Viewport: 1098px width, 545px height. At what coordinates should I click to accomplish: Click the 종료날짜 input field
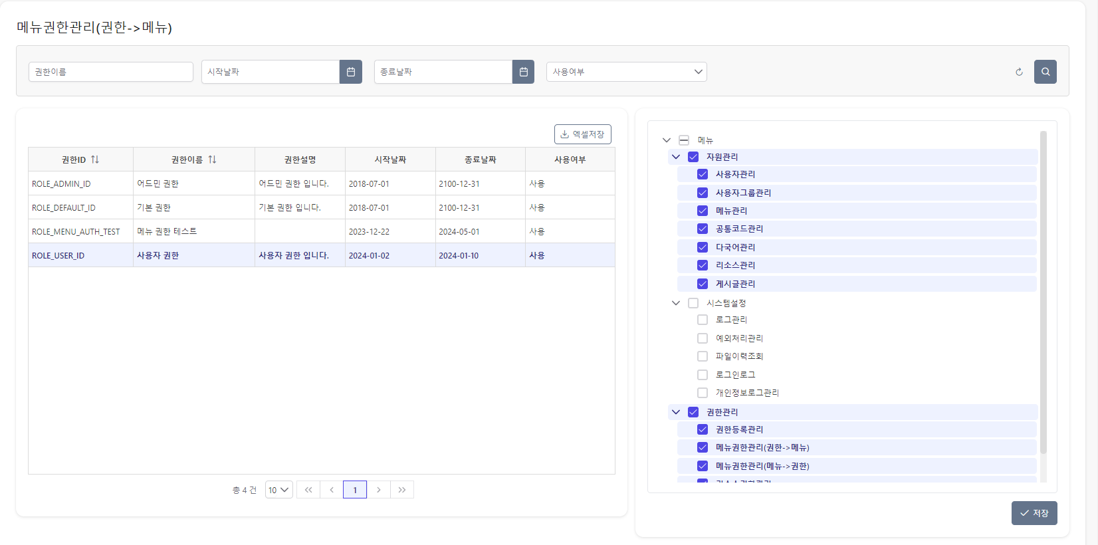[x=443, y=72]
